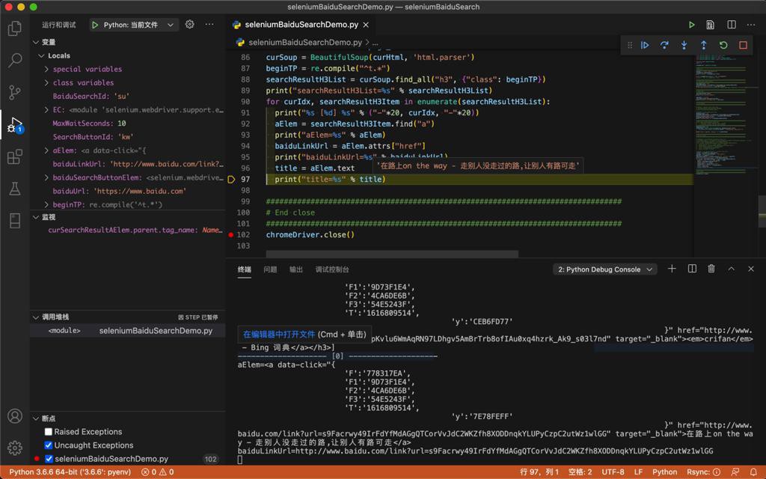This screenshot has width=766, height=479.
Task: Click Python 3.6.6 interpreter in status bar
Action: [x=70, y=472]
